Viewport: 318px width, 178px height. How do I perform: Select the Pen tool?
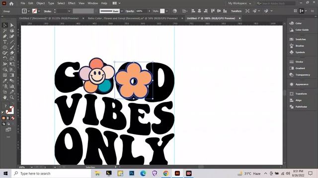pyautogui.click(x=5, y=36)
